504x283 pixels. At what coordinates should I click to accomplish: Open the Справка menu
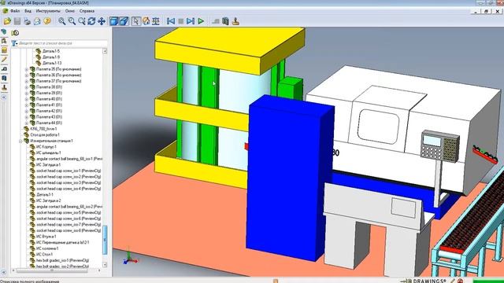87,11
